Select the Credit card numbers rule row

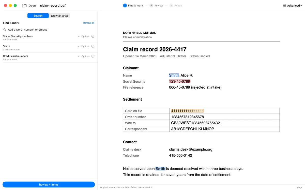click(49, 58)
